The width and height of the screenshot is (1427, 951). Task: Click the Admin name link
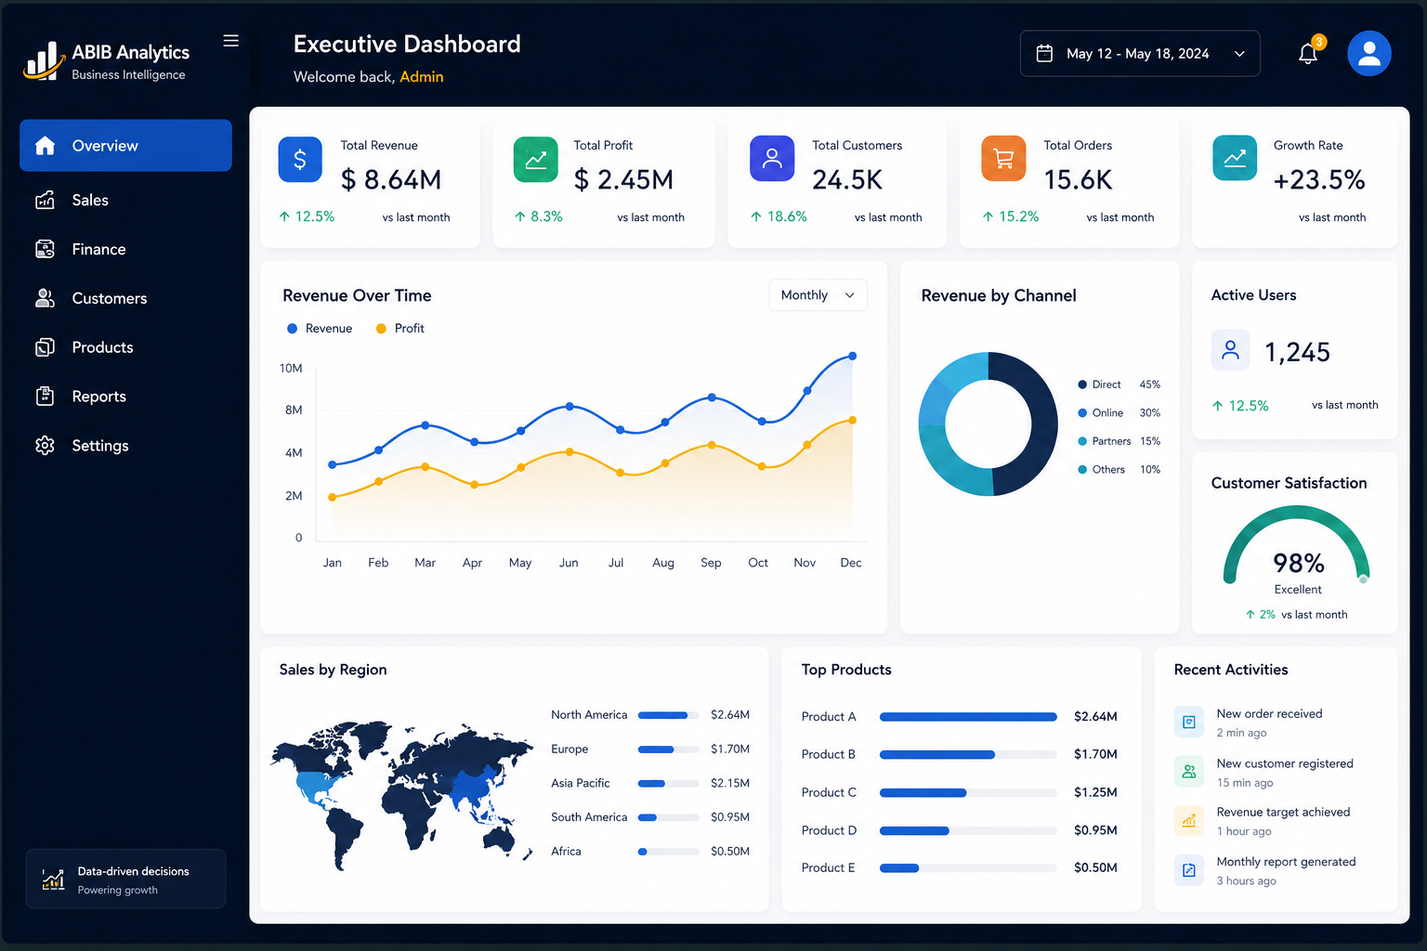(422, 77)
